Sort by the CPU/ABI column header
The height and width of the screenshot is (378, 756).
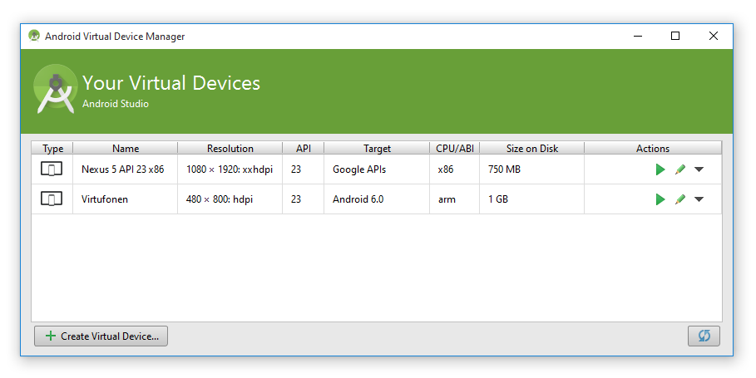[455, 149]
